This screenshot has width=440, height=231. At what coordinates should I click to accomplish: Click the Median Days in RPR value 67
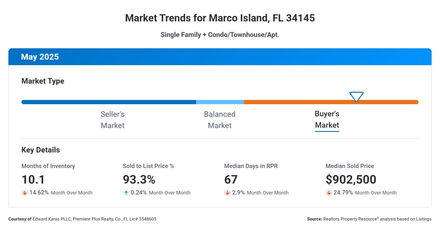tap(231, 180)
